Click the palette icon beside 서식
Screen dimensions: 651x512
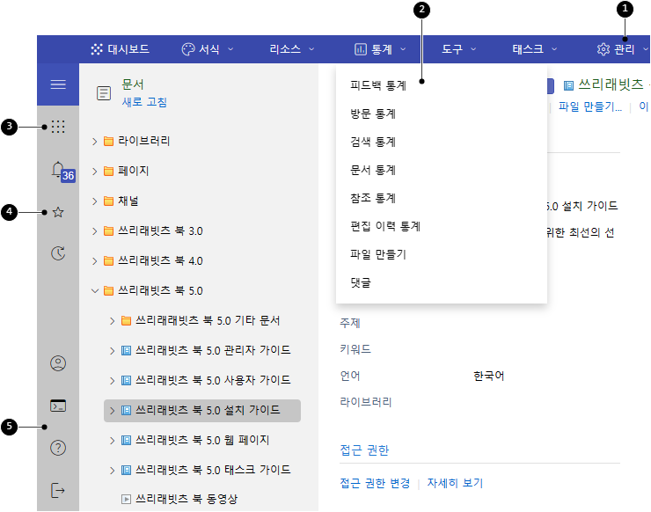188,49
